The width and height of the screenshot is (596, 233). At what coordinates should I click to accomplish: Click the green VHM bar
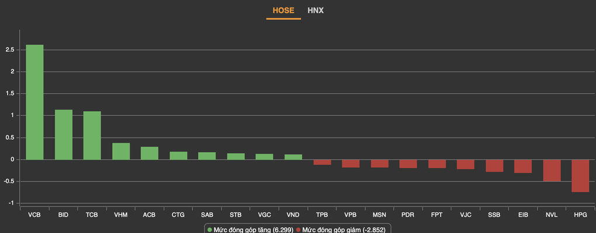[x=121, y=151]
